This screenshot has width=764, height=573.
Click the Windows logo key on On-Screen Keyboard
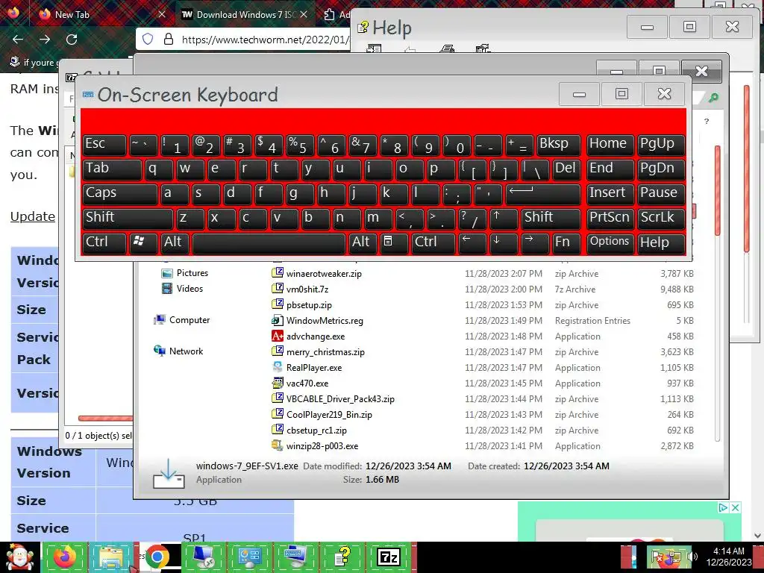click(x=143, y=244)
